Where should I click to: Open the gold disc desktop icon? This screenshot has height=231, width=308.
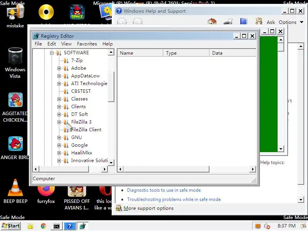(46, 12)
